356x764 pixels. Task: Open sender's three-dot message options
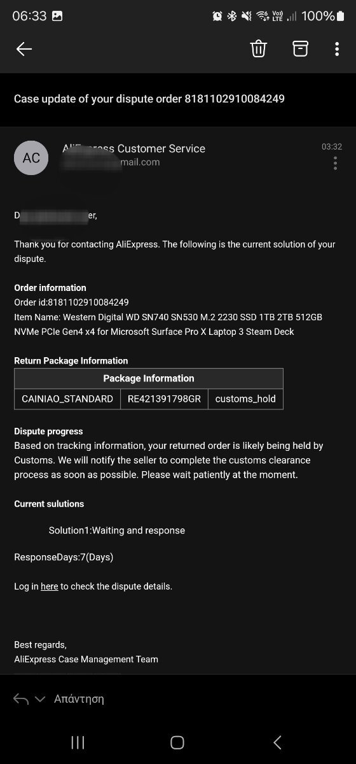335,164
